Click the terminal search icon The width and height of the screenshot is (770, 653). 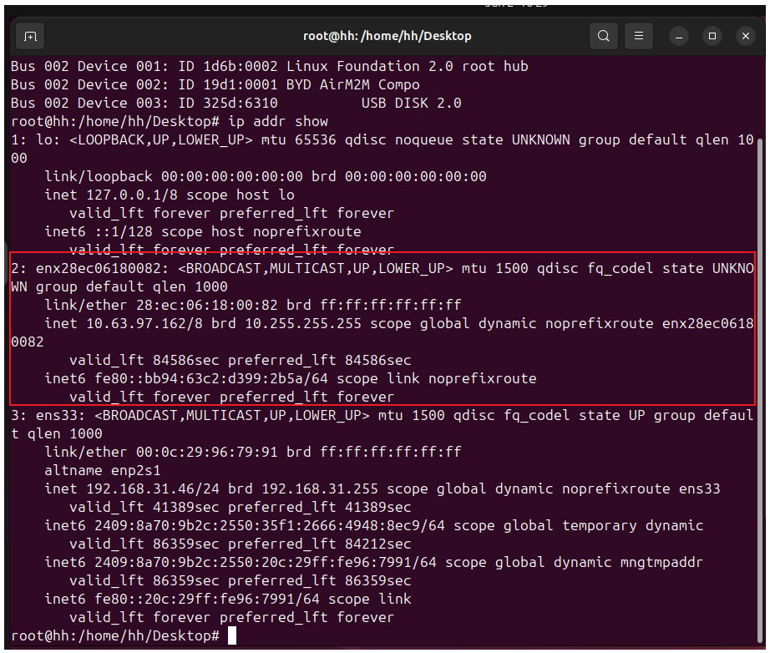click(604, 36)
